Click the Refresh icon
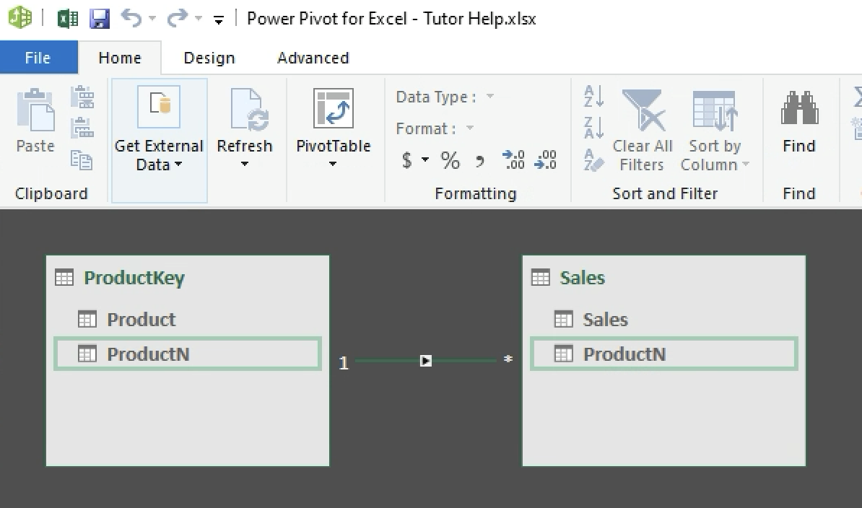 [249, 110]
